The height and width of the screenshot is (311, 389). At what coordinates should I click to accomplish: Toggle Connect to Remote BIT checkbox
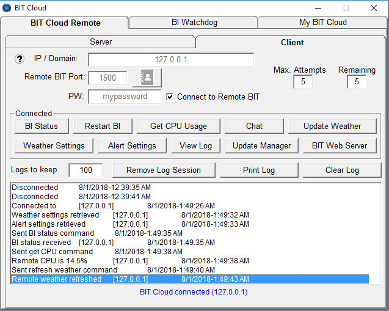pyautogui.click(x=170, y=97)
